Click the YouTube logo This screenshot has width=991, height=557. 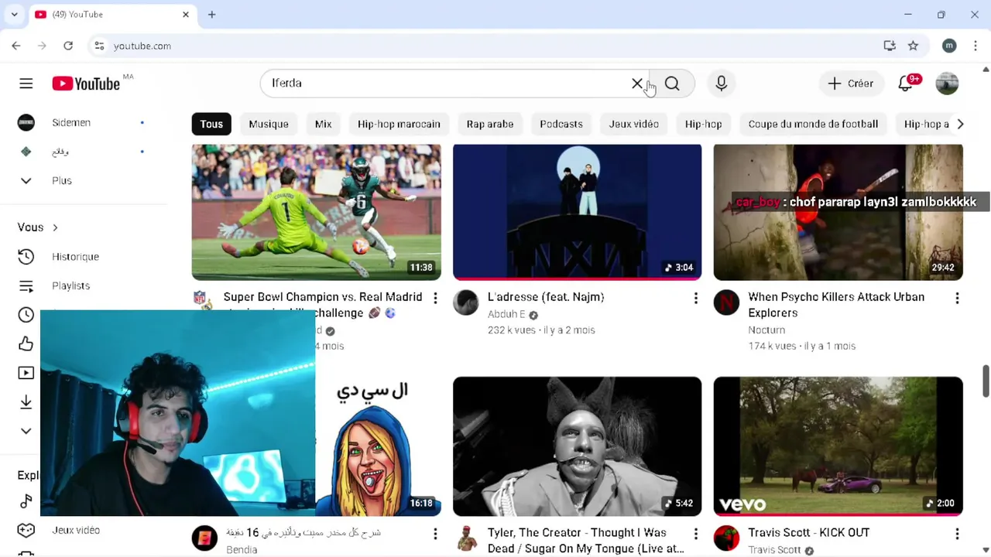tap(86, 84)
